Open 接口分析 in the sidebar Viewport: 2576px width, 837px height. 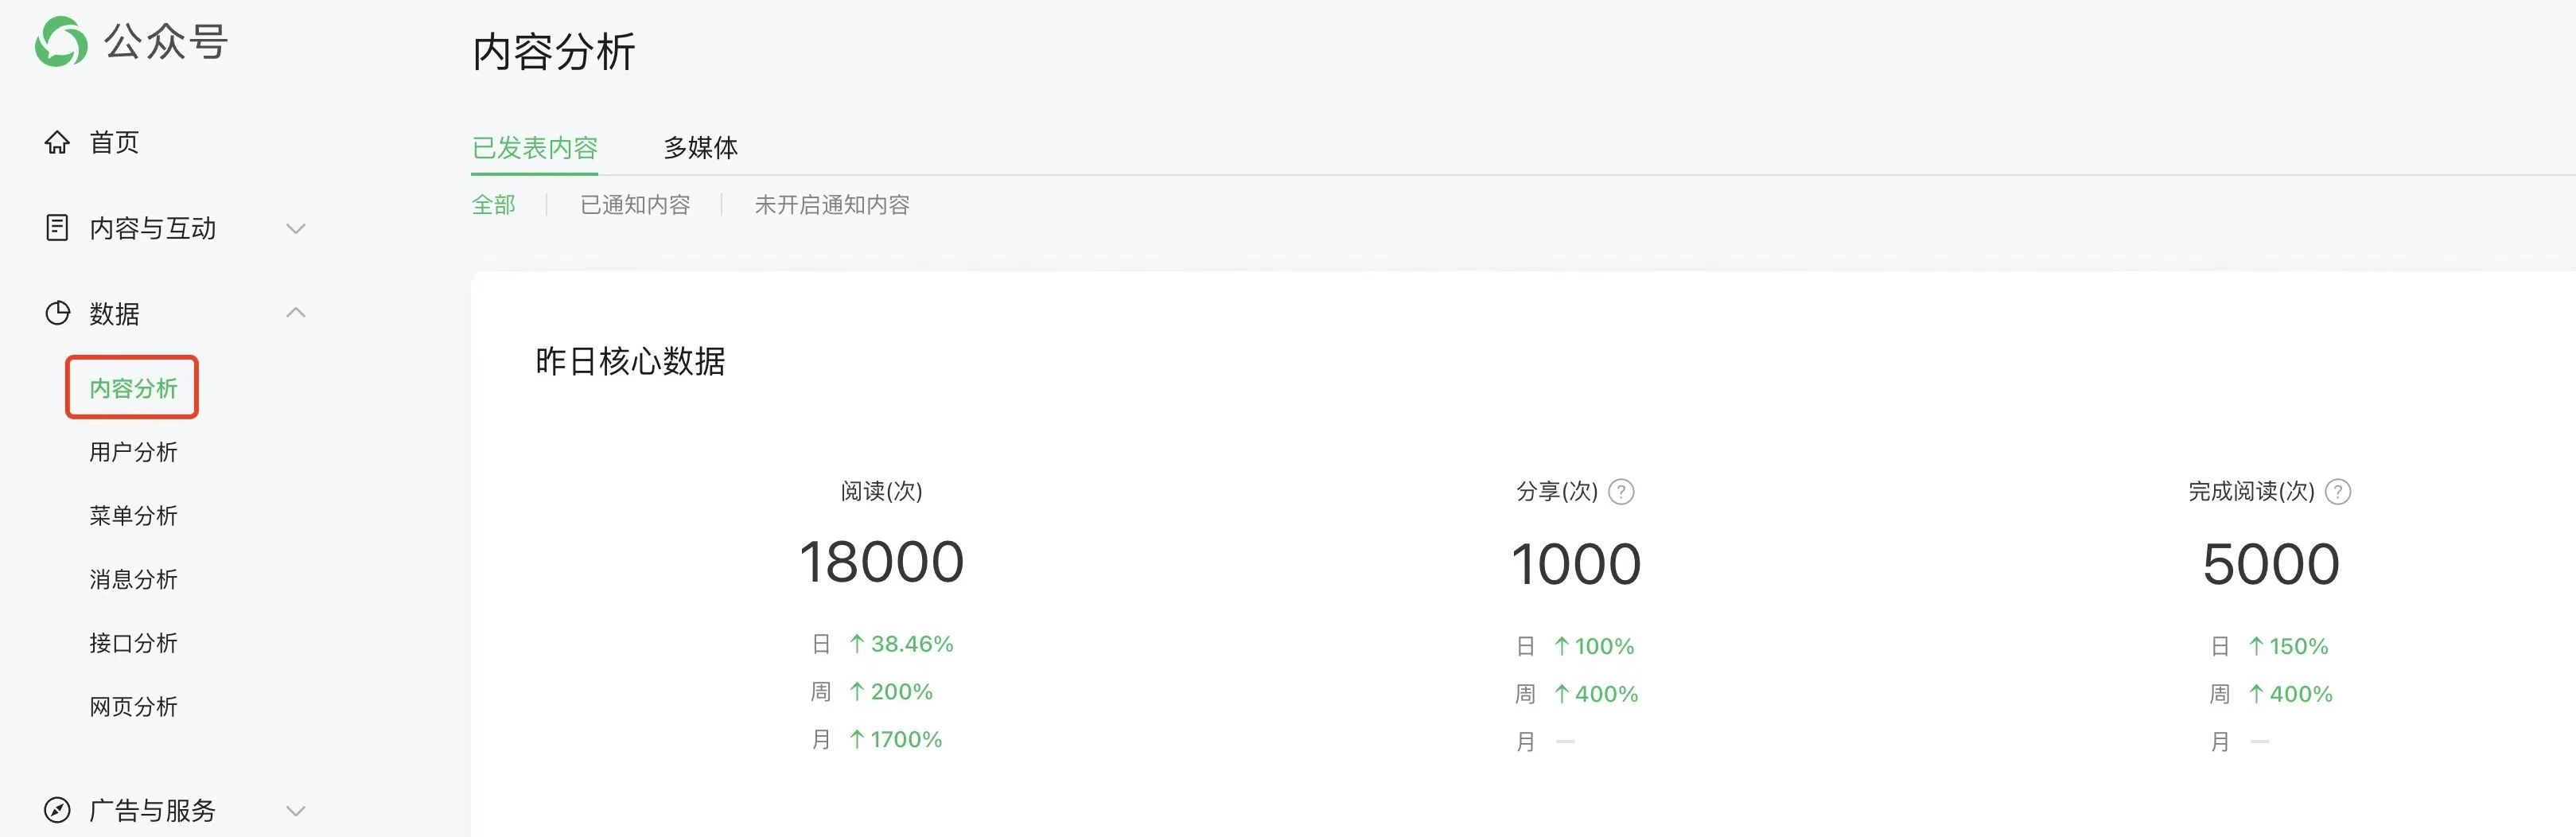coord(133,643)
